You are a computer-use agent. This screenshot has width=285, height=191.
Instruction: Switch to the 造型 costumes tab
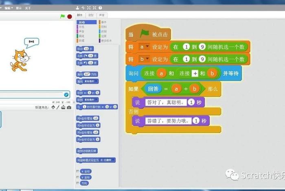91,15
